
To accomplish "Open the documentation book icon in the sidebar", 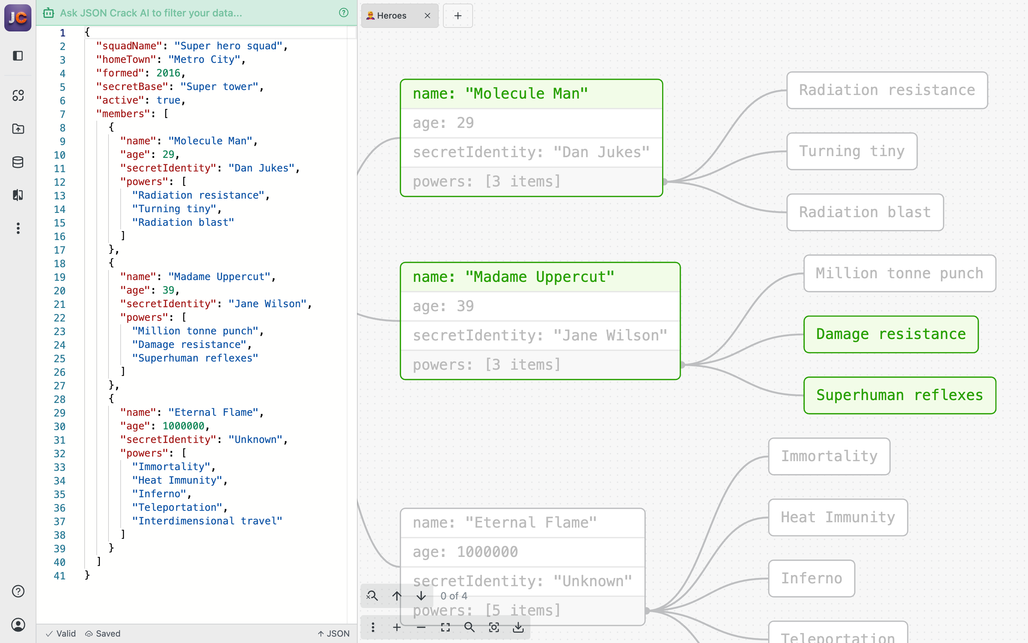I will [18, 195].
